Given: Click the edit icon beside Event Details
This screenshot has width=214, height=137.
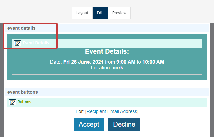Looking at the screenshot, I should (x=18, y=43).
